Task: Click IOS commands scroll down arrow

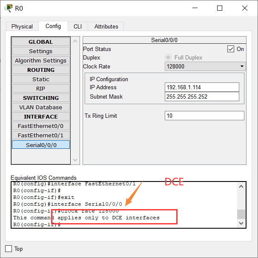Action: coord(241,223)
